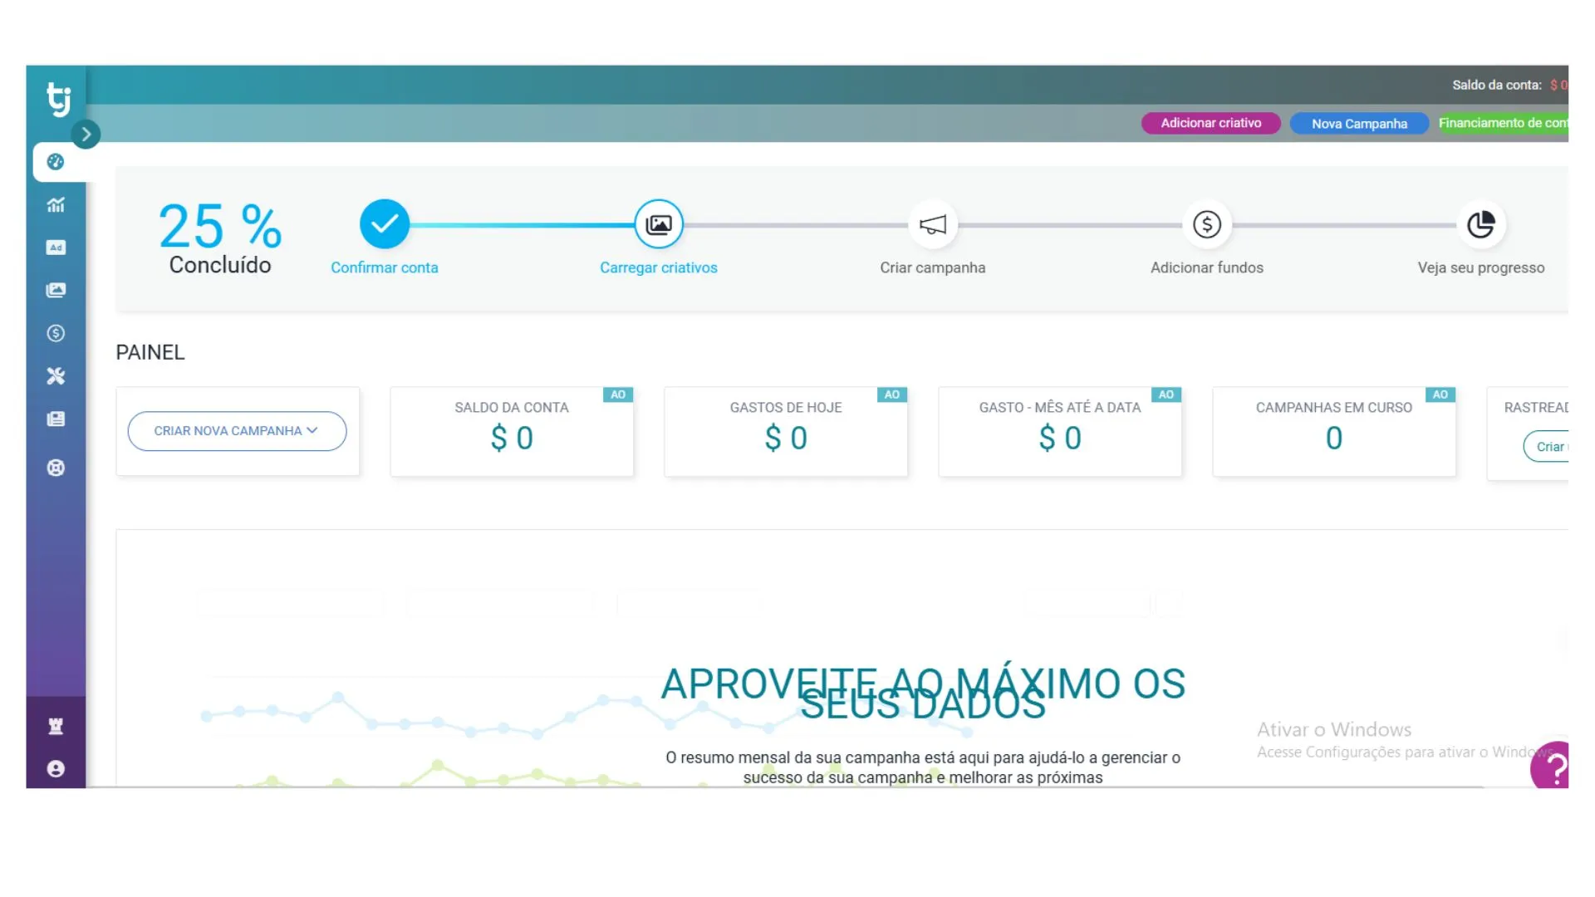This screenshot has width=1595, height=897.
Task: Click the Adicionar criativo button
Action: point(1210,123)
